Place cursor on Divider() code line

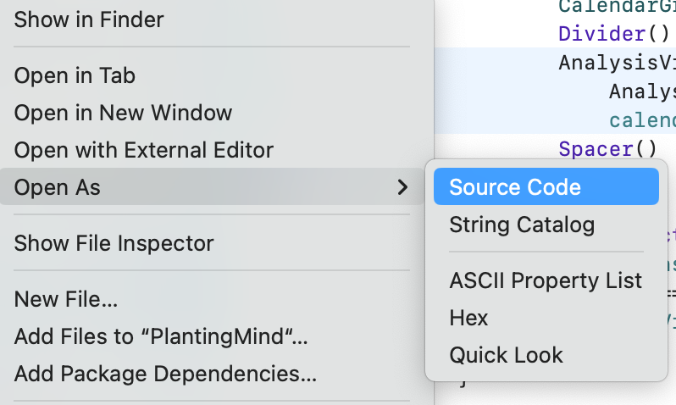pos(614,34)
